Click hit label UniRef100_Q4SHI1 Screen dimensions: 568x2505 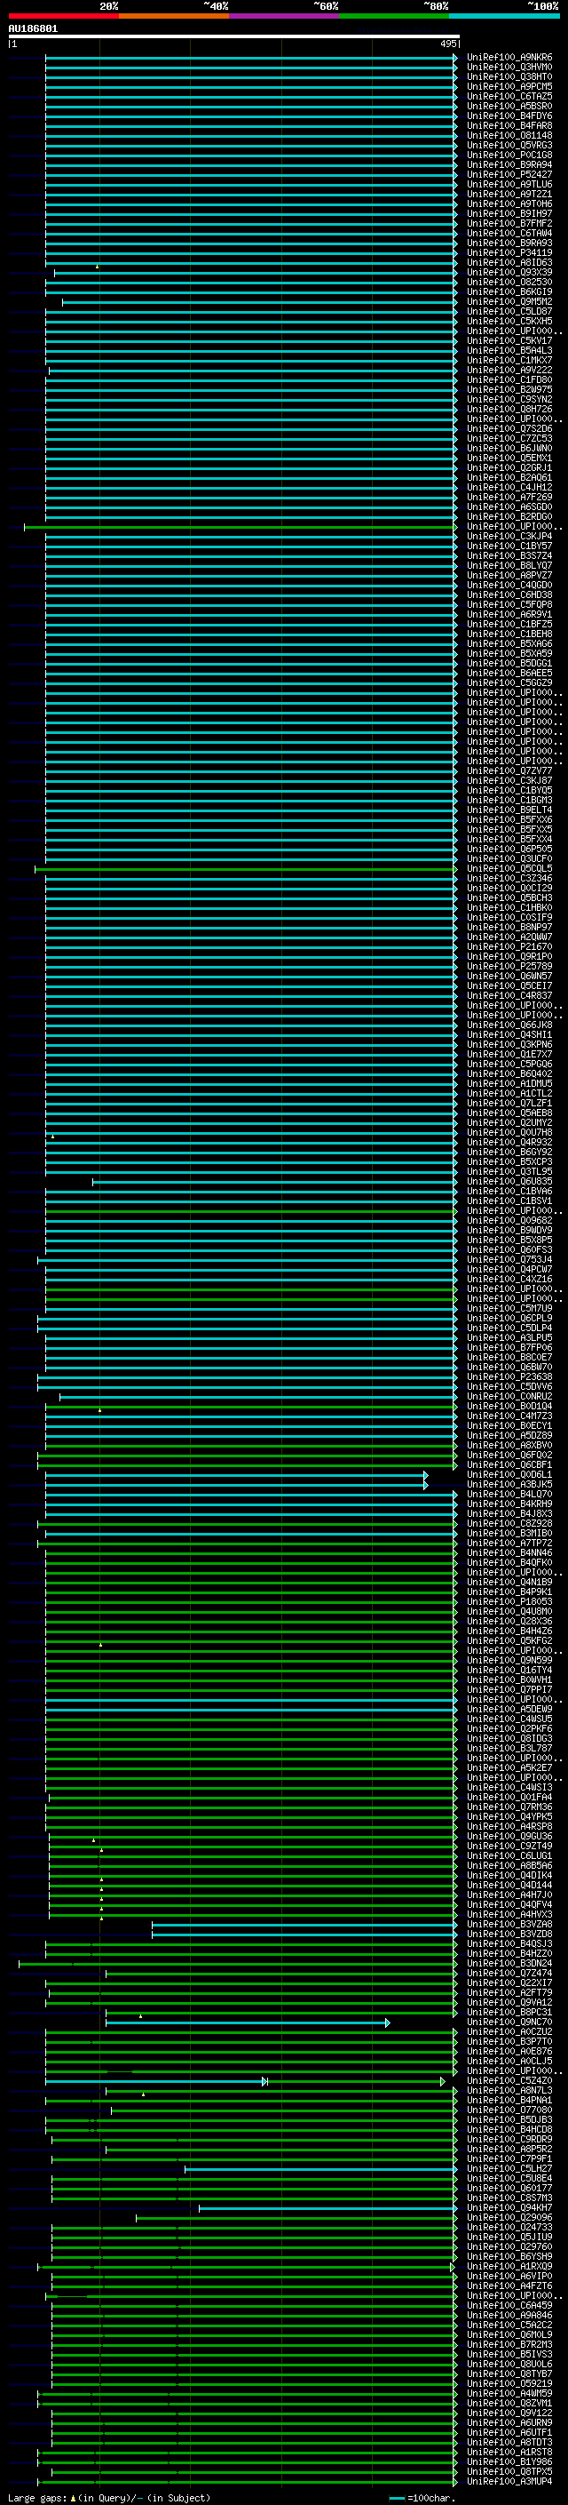coord(509,1034)
